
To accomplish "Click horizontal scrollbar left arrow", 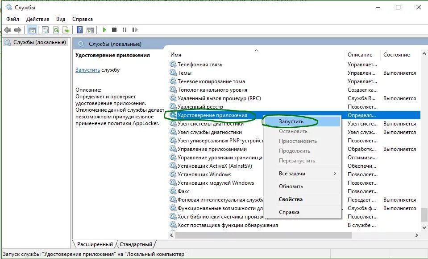I will click(172, 235).
